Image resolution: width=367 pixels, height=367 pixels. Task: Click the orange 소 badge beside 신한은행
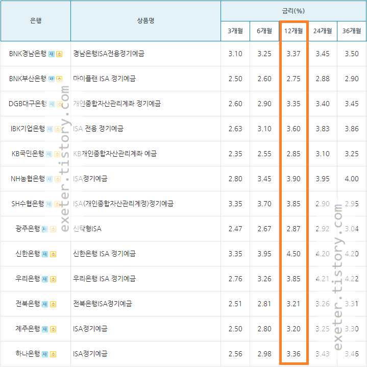53,254
